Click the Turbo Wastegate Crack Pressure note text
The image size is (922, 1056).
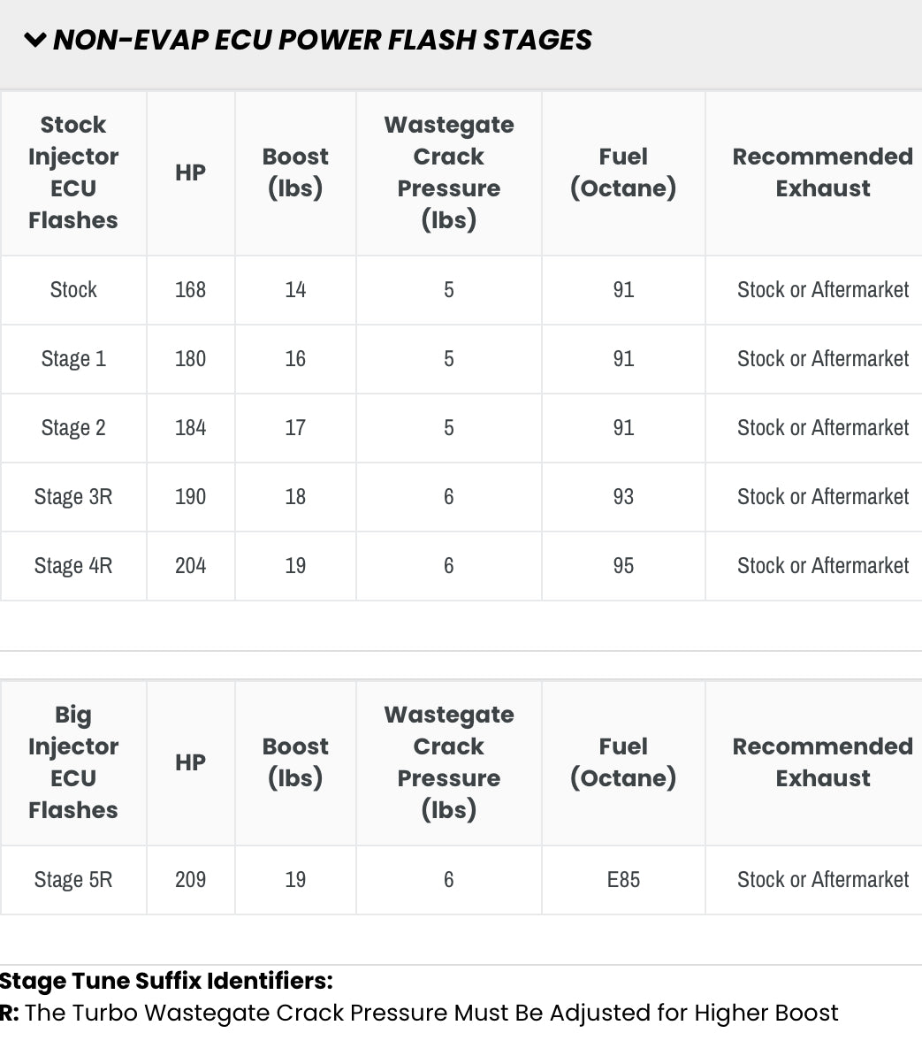[x=431, y=1013]
